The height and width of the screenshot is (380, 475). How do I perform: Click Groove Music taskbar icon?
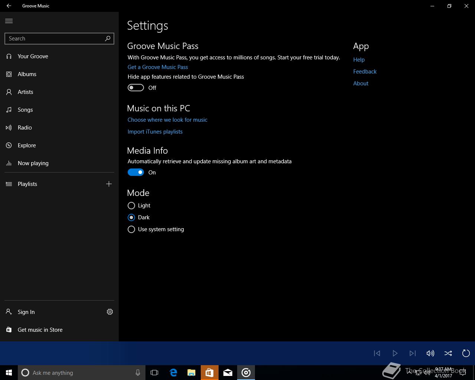click(246, 373)
